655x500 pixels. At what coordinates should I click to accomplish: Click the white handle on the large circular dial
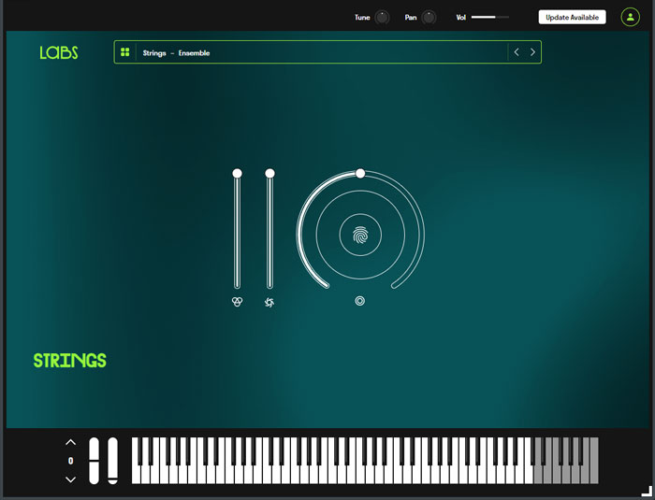[360, 173]
